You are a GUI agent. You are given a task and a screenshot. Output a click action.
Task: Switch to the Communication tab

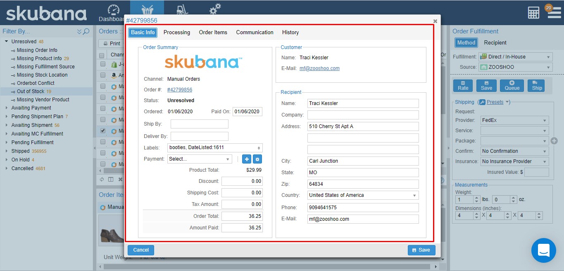point(255,33)
